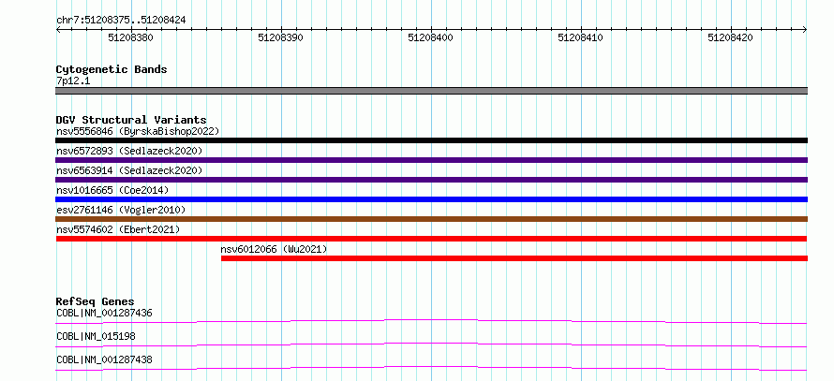834x381 pixels.
Task: Select the red nsv6012066 variant bar
Action: pyautogui.click(x=514, y=258)
